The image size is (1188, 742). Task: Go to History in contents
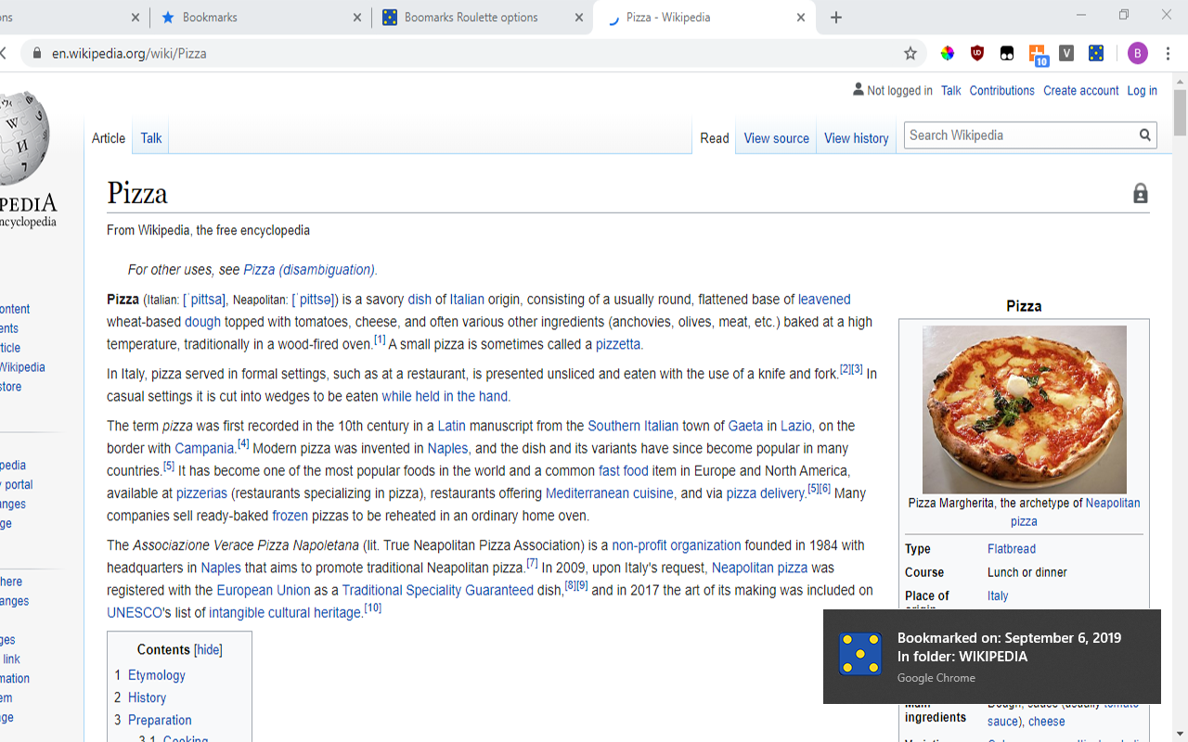click(147, 697)
